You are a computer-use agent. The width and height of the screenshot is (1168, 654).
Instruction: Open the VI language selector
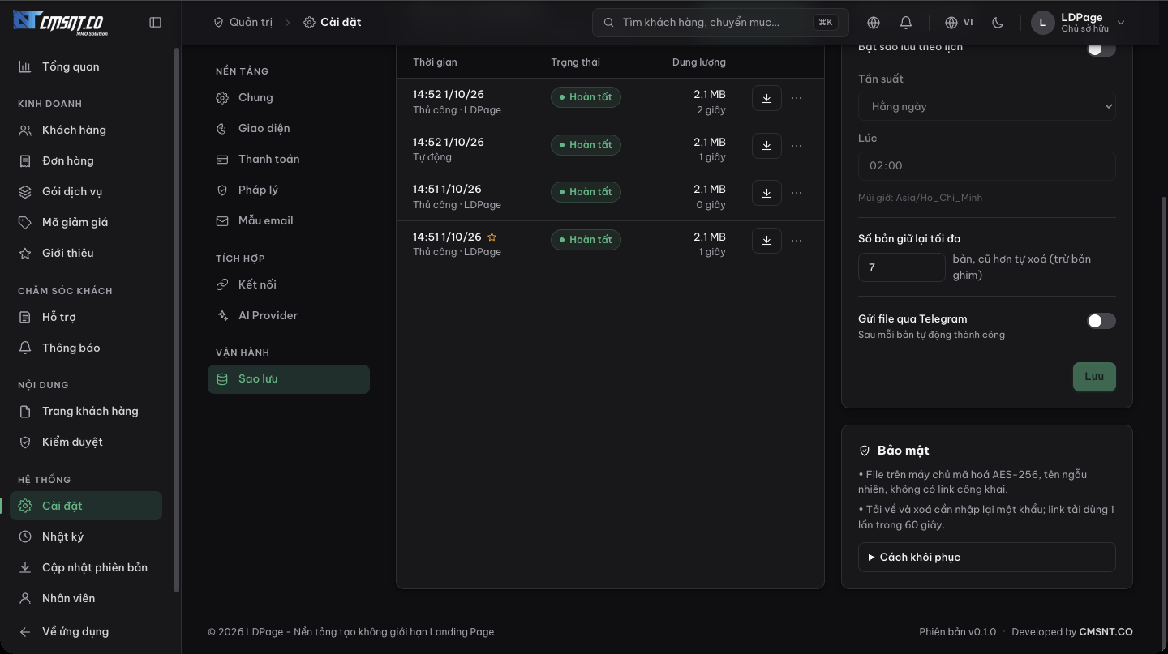coord(959,23)
